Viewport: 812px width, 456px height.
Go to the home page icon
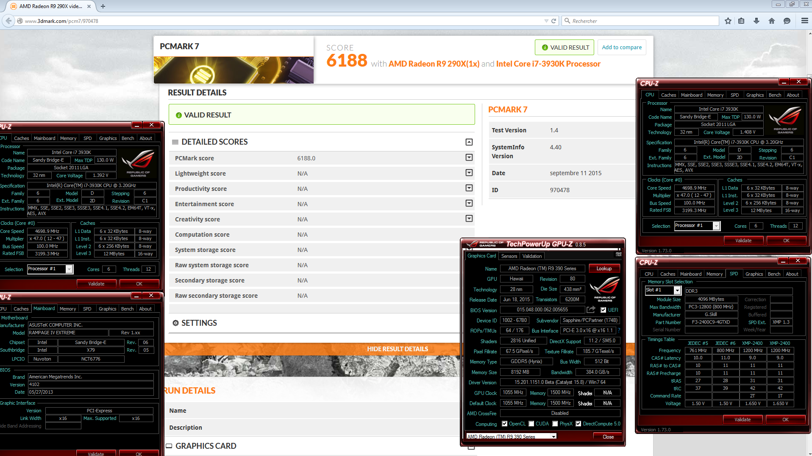coord(772,21)
